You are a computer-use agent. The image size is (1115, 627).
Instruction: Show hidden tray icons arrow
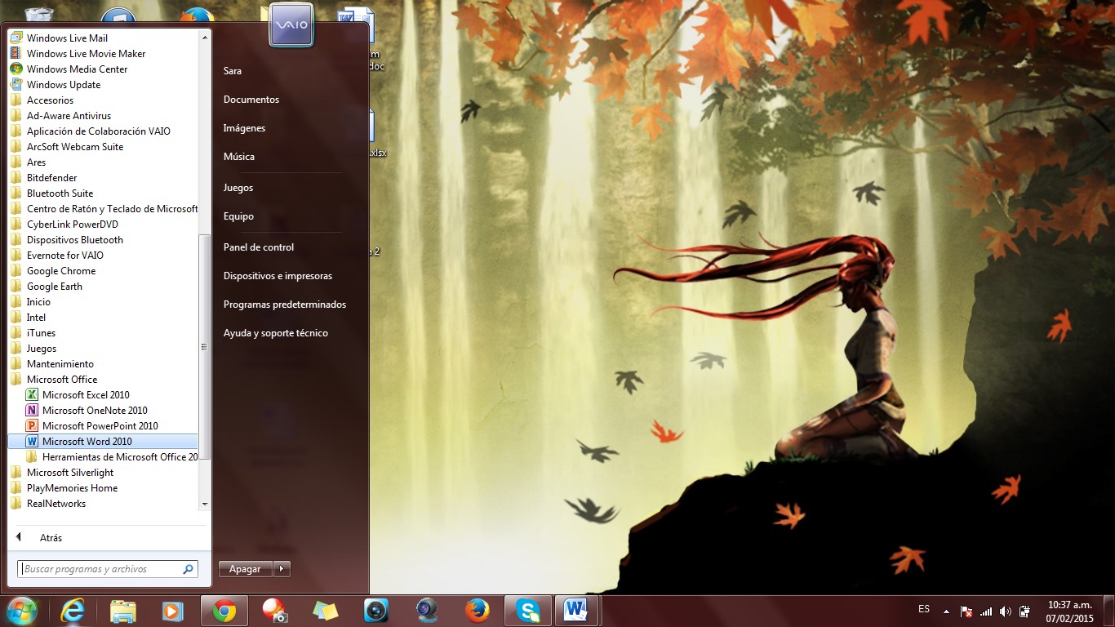947,611
